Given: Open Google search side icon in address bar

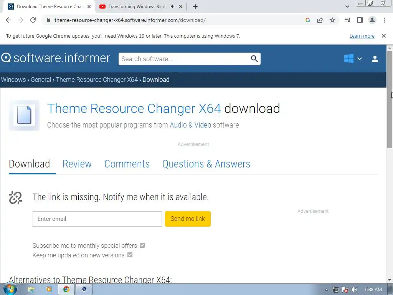Looking at the screenshot, I should point(308,20).
